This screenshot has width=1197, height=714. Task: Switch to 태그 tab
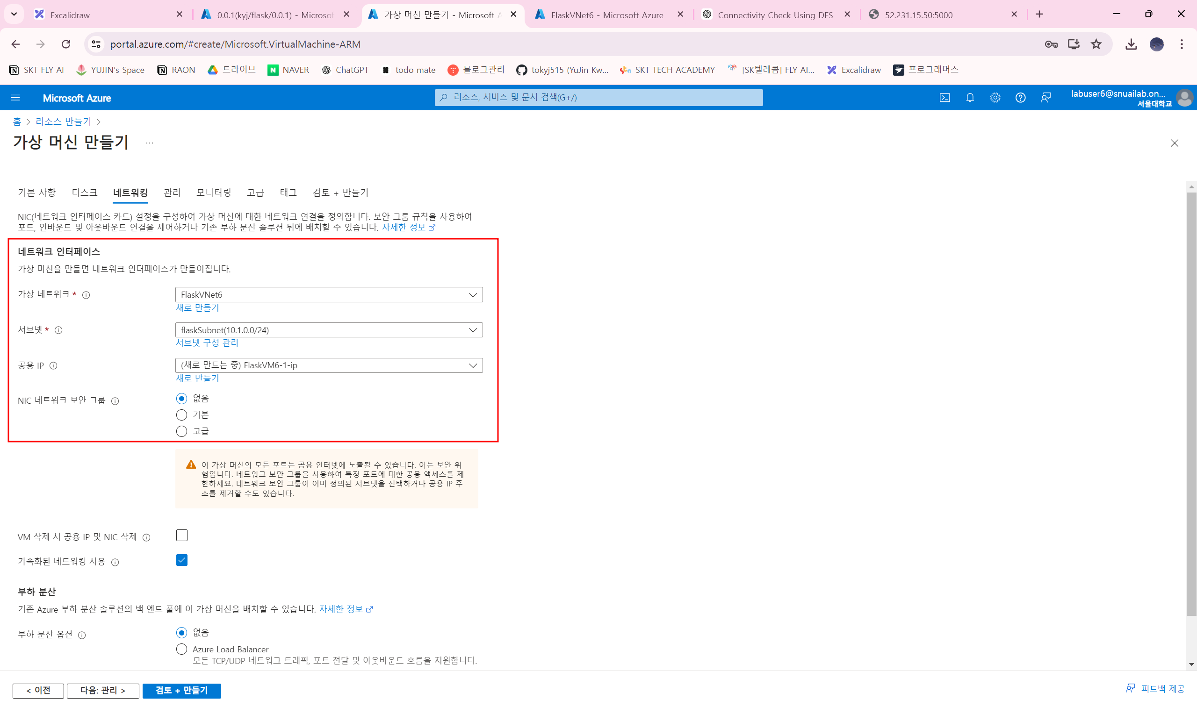coord(288,193)
